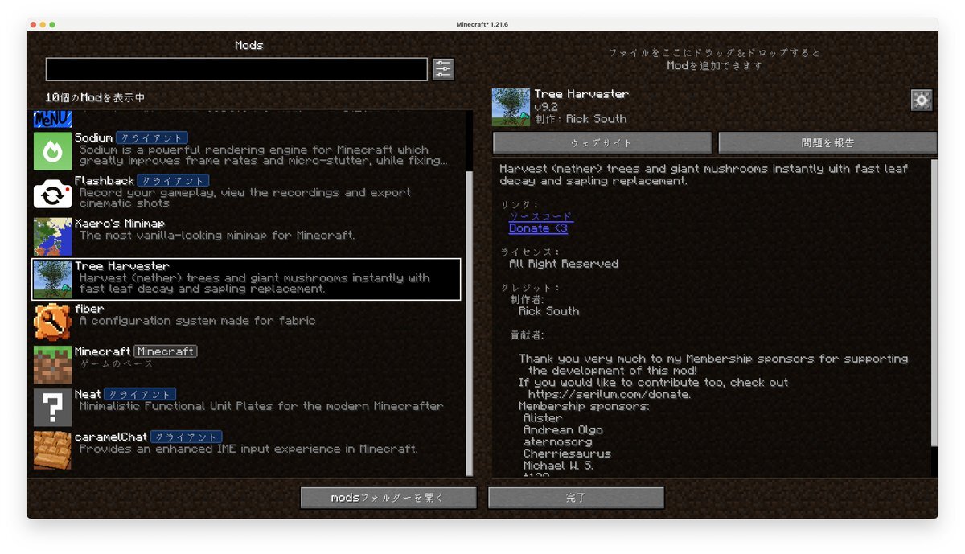The width and height of the screenshot is (965, 554).
Task: Click sponsor name Andrean Olgo
Action: [x=563, y=430]
